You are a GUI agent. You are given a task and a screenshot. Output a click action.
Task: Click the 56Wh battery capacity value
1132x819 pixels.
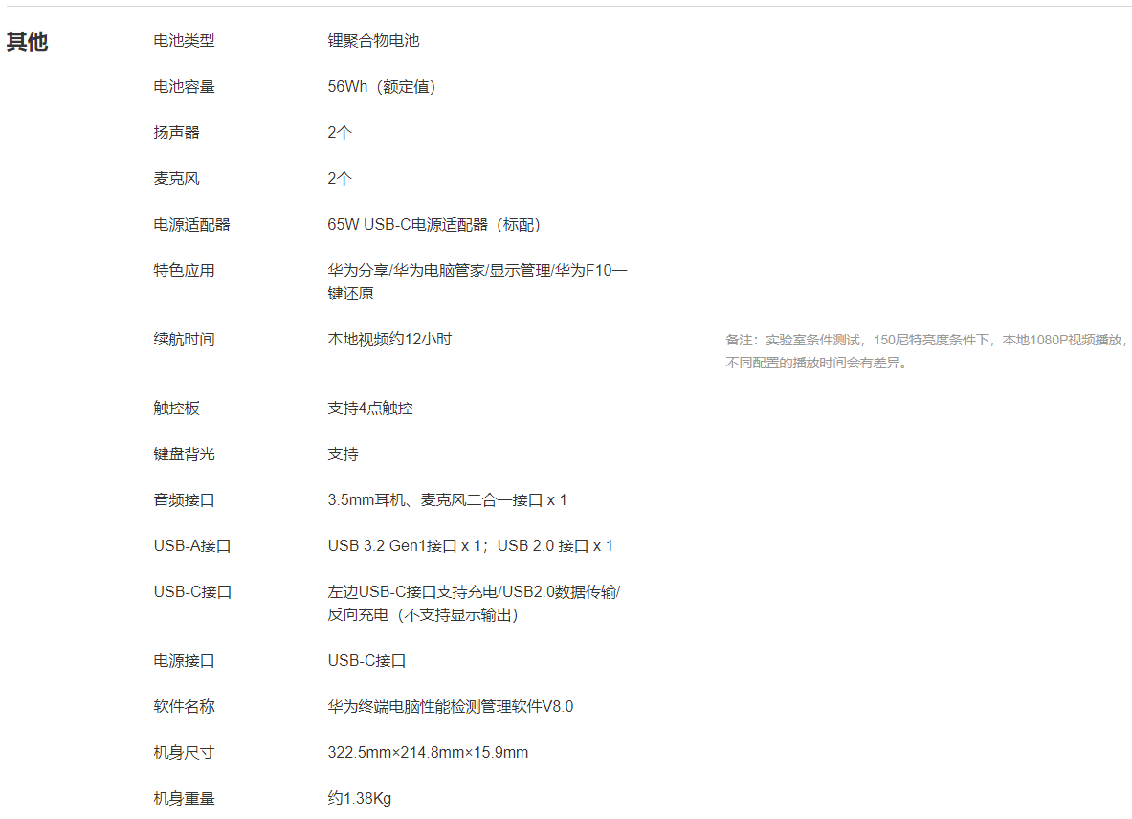(x=382, y=87)
